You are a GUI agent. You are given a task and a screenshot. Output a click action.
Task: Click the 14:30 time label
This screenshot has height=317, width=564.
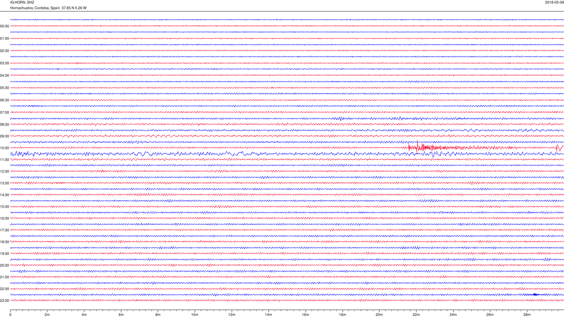(x=4, y=195)
